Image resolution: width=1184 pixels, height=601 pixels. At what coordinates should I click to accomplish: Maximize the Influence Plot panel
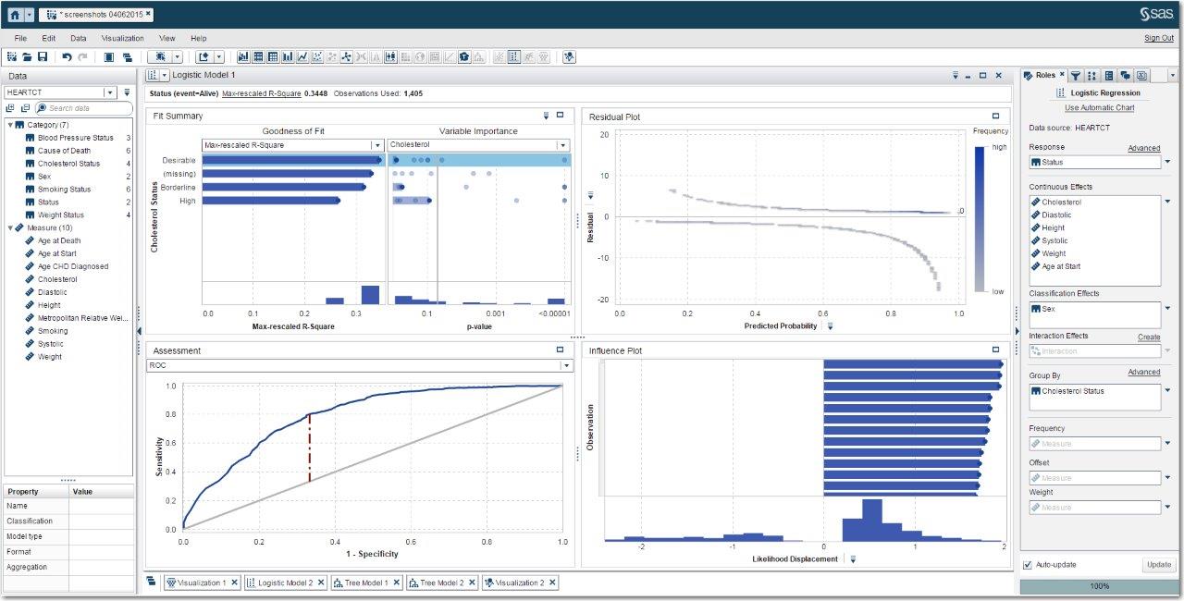point(995,350)
